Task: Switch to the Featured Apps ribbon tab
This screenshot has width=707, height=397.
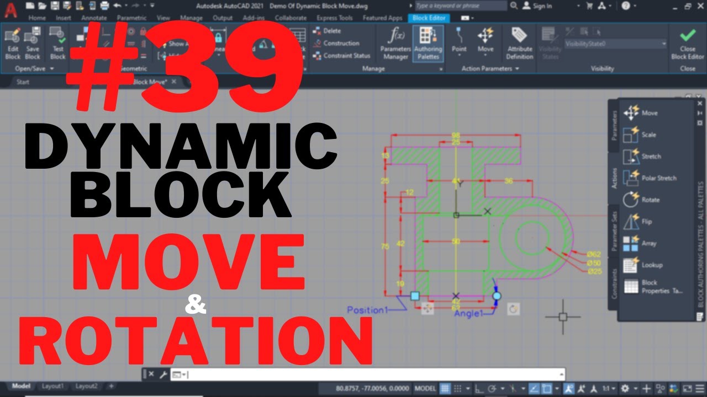Action: [x=382, y=18]
